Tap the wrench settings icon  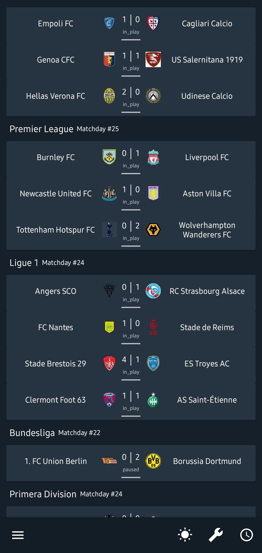point(215,534)
